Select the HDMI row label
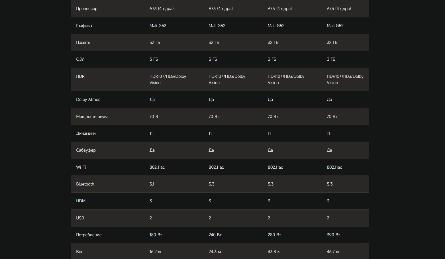The image size is (445, 259). [x=81, y=201]
